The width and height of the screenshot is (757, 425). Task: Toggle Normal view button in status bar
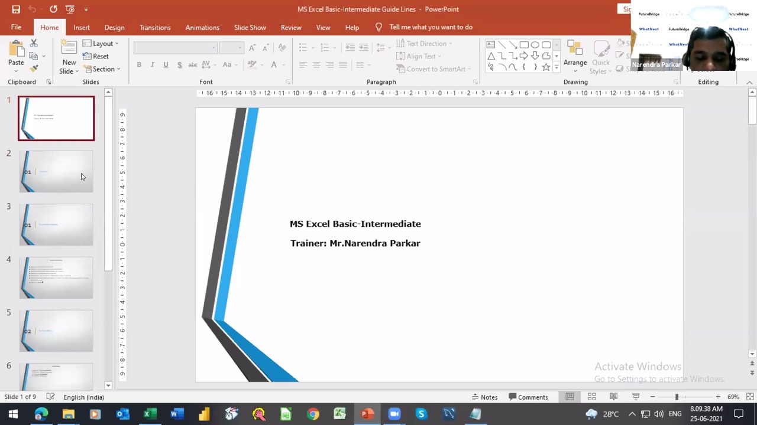(x=570, y=397)
